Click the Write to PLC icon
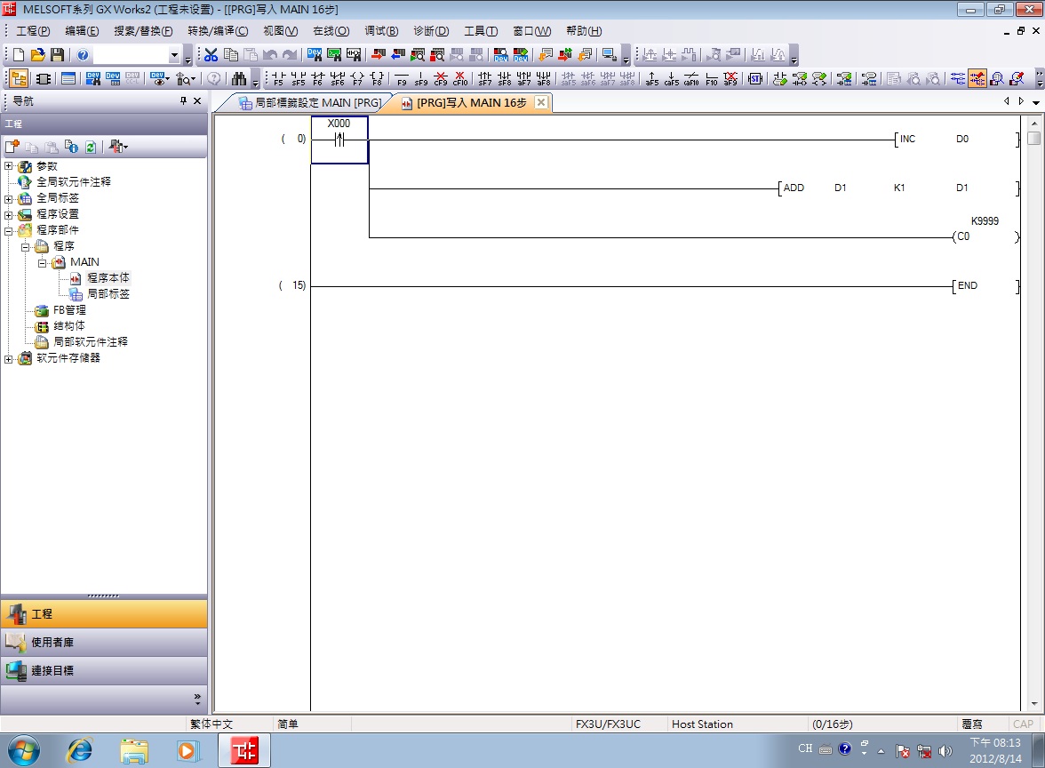The height and width of the screenshot is (768, 1045). [x=378, y=55]
